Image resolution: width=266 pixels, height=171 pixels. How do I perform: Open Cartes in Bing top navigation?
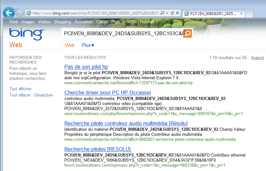point(102,22)
